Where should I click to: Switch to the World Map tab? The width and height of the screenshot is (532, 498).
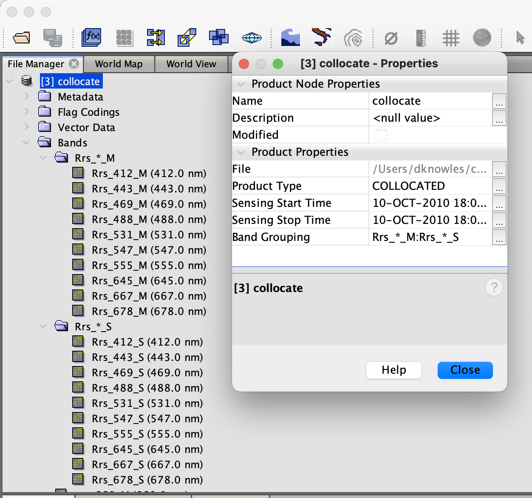(119, 64)
